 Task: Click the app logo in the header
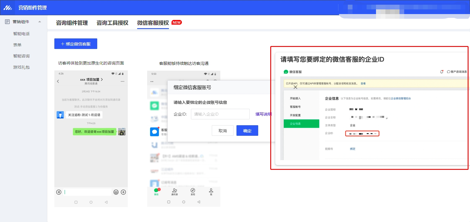pos(8,8)
